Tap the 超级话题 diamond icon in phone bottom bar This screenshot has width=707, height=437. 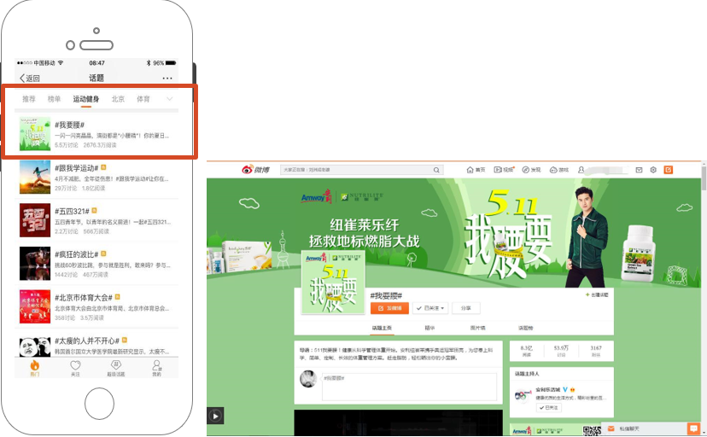tap(116, 365)
